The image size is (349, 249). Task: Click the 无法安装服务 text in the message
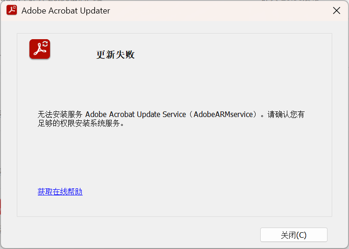pos(60,114)
